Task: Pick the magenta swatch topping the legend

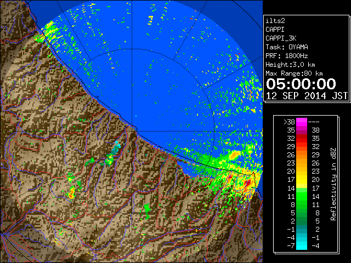Action: point(302,122)
